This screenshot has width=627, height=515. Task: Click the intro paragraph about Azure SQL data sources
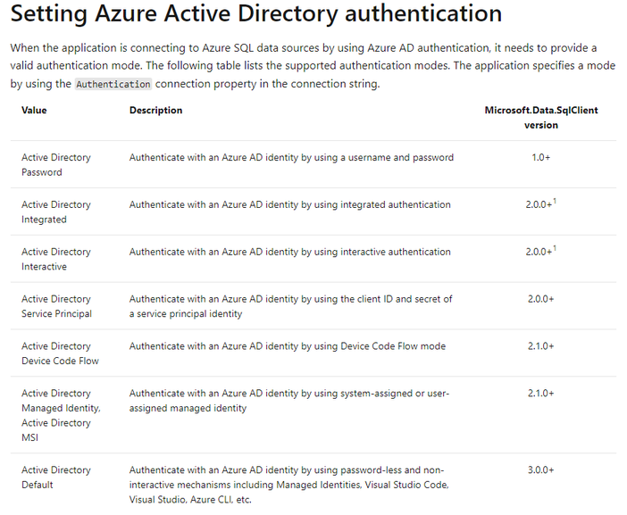click(313, 66)
